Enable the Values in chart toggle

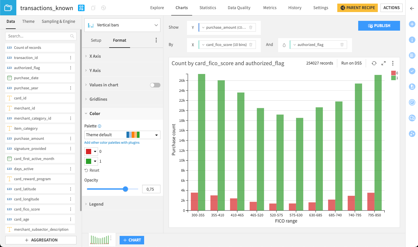[x=155, y=85]
